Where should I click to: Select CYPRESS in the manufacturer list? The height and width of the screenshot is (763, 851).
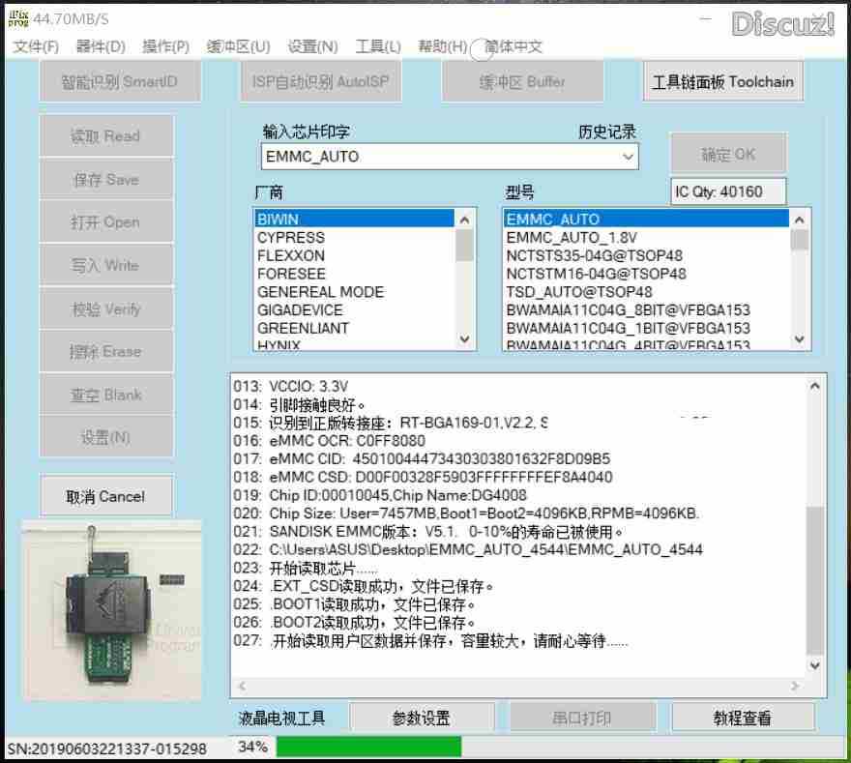point(291,237)
